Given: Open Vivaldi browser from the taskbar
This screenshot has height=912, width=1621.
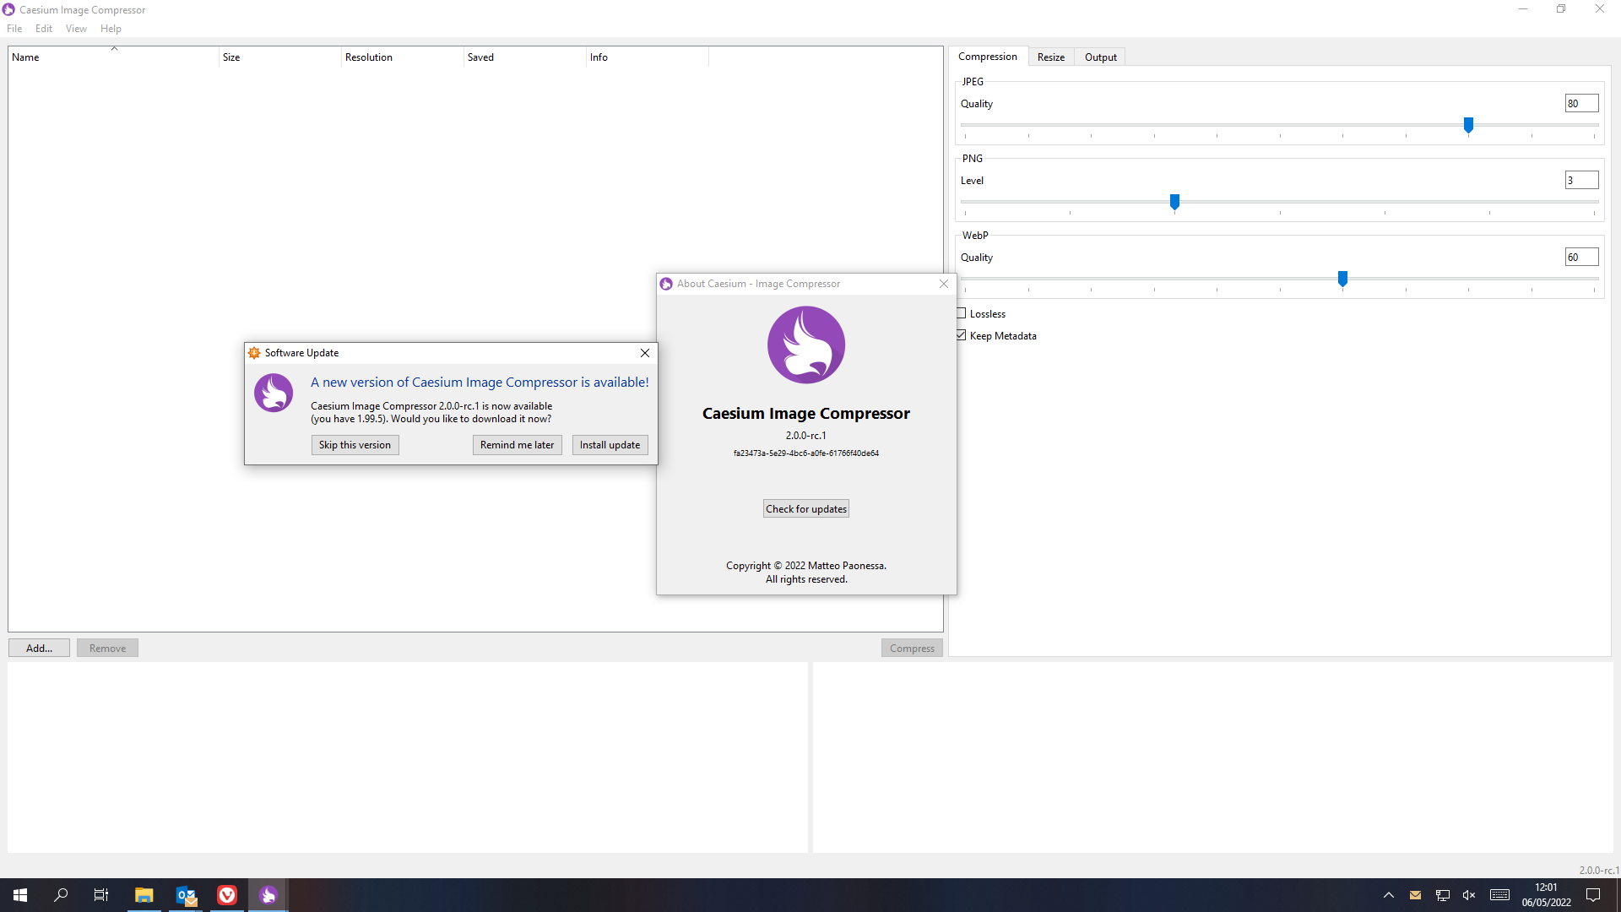Looking at the screenshot, I should coord(226,894).
